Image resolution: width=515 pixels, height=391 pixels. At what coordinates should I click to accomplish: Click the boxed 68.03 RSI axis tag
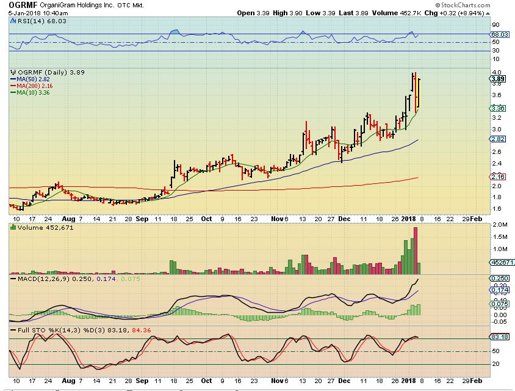500,34
